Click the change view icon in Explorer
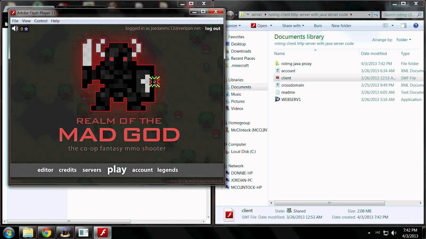Screen dimensions: 426x239 (x=385, y=26)
